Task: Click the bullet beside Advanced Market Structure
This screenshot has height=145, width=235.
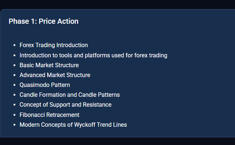Action: tap(14, 75)
